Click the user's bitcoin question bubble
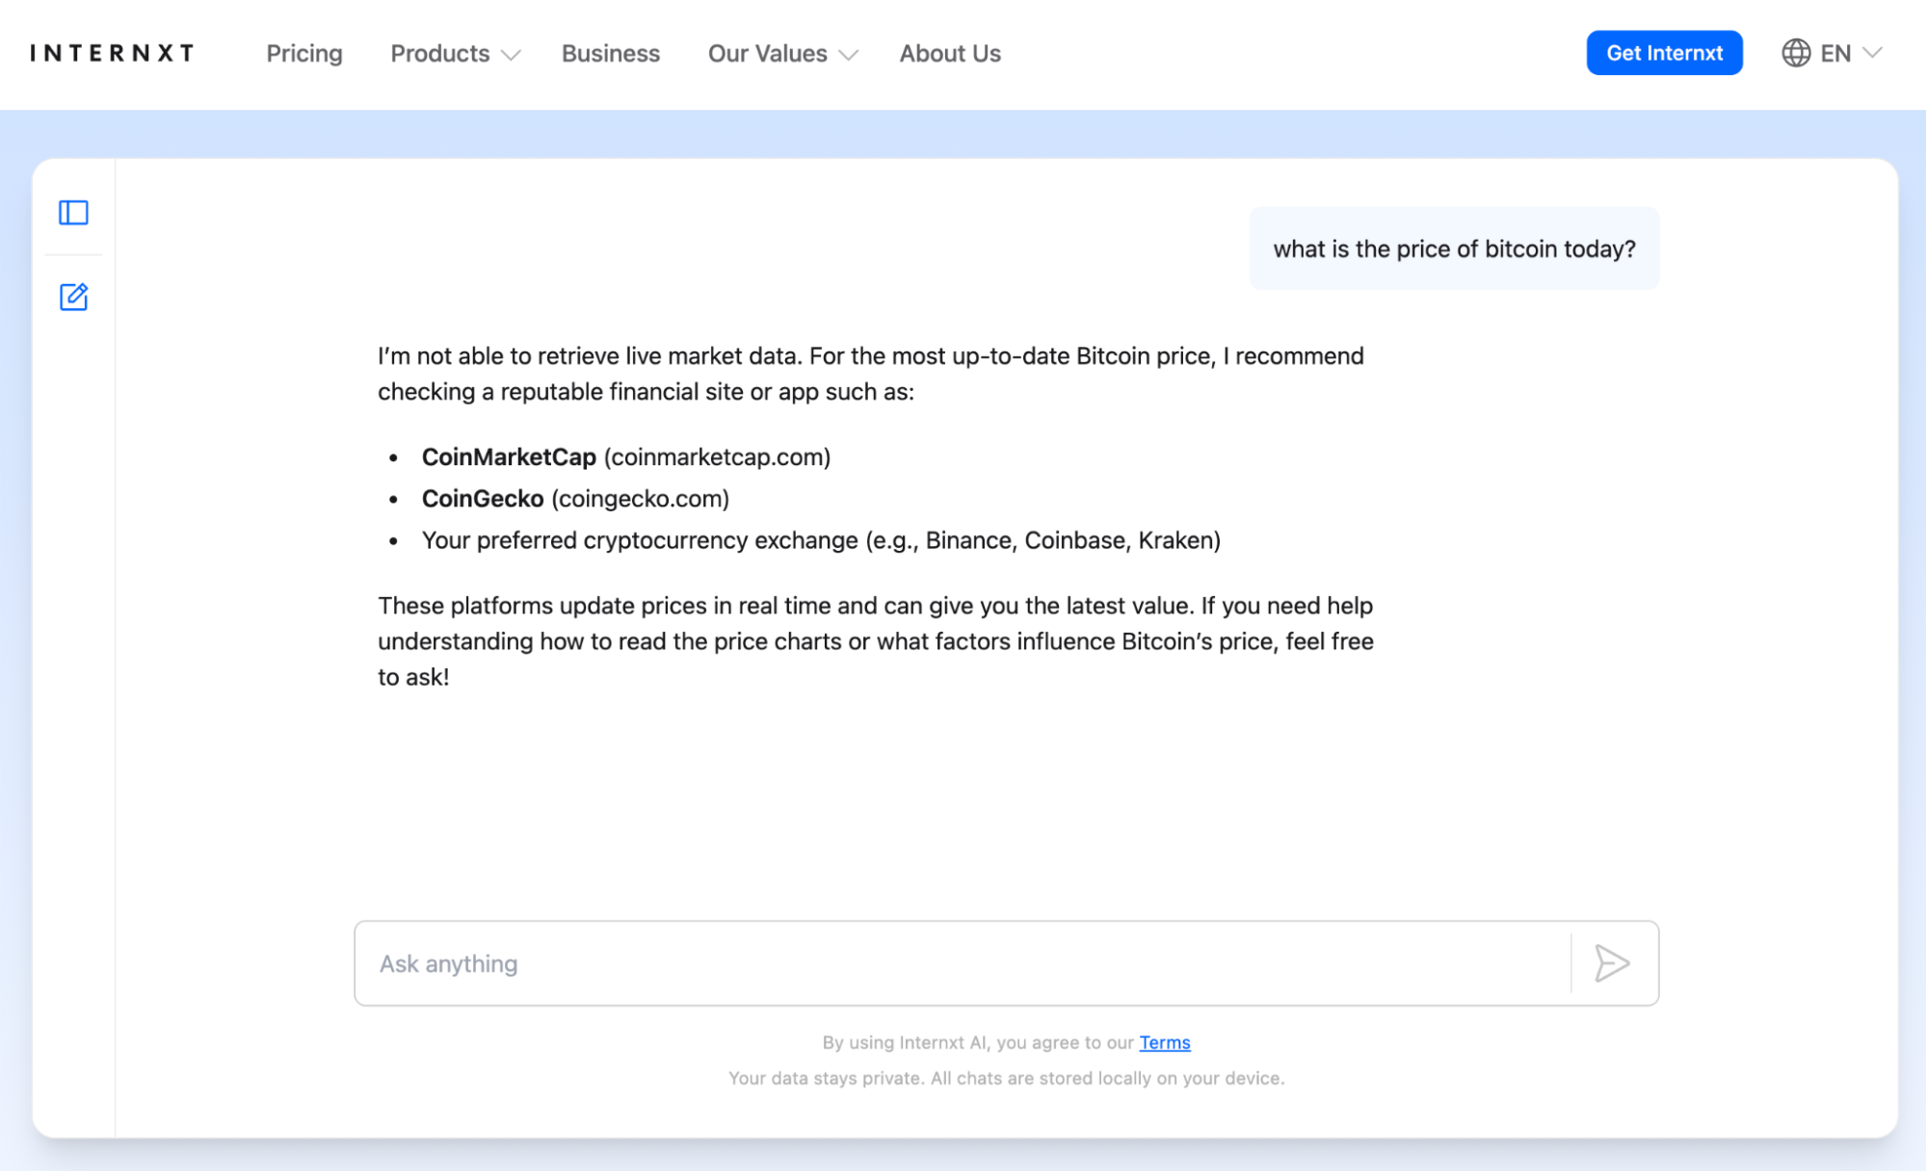 1454,249
